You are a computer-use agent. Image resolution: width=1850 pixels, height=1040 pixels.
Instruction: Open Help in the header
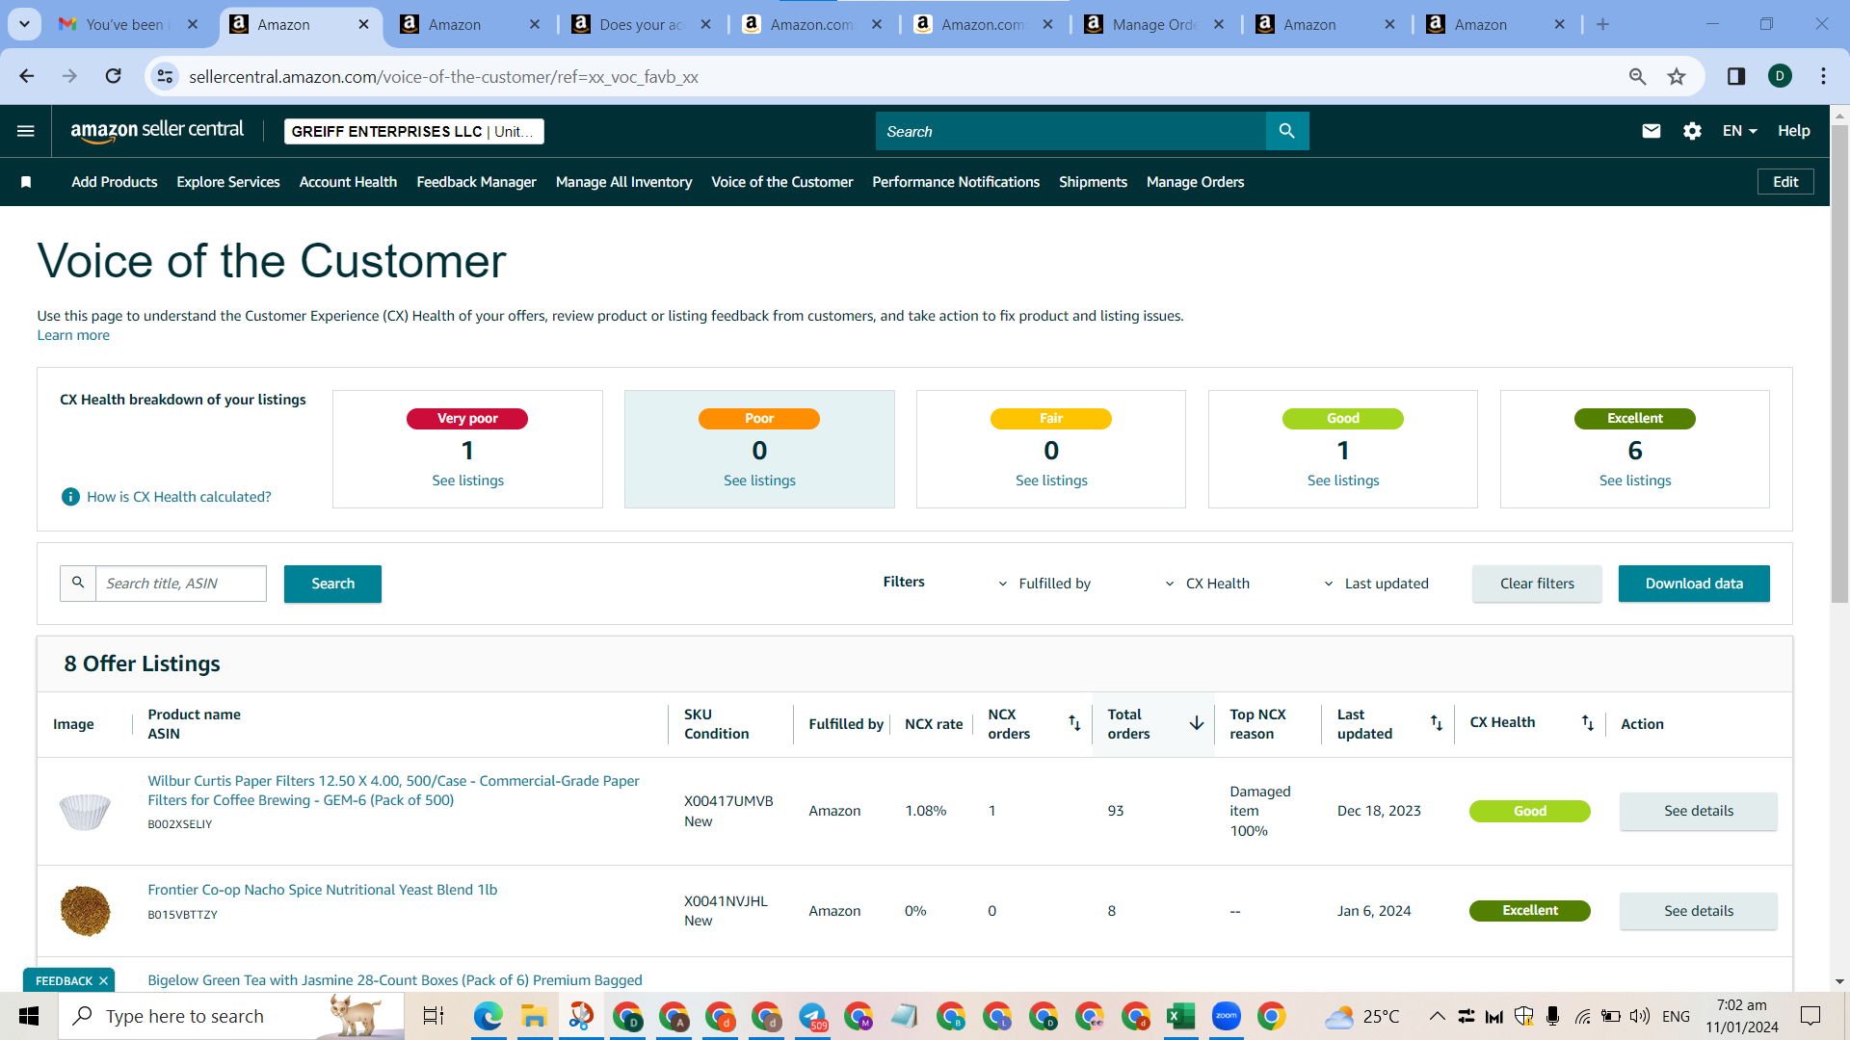[x=1794, y=131]
